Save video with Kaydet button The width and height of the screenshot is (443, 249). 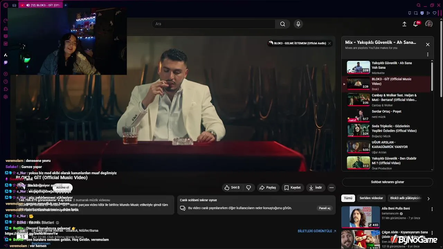[x=292, y=187]
